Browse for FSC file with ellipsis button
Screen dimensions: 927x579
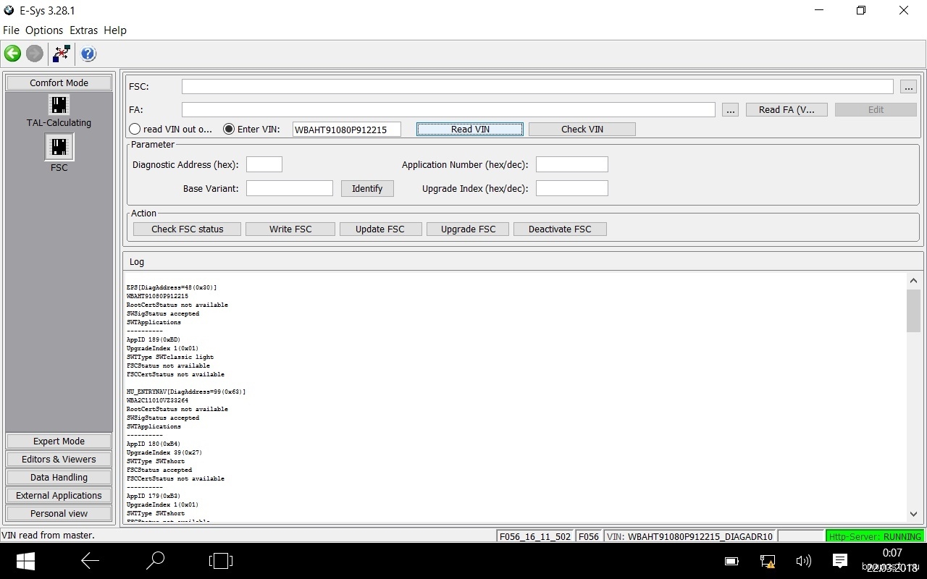908,87
